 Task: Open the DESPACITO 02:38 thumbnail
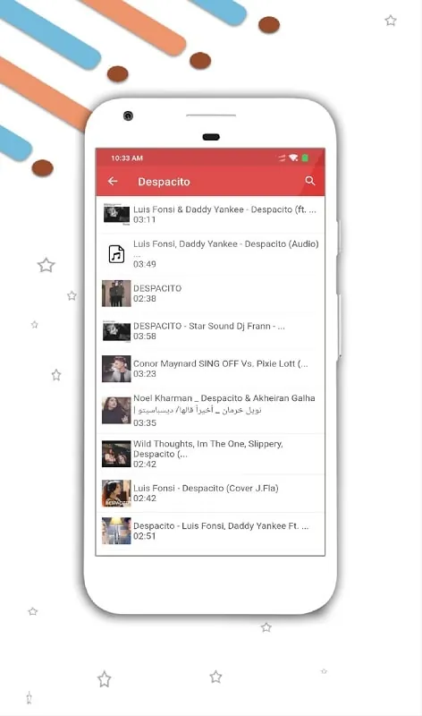pos(116,294)
